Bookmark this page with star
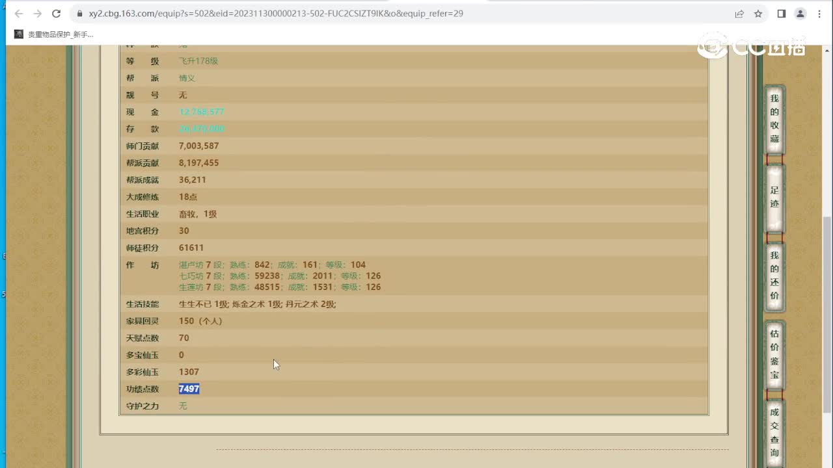This screenshot has width=833, height=468. [758, 14]
